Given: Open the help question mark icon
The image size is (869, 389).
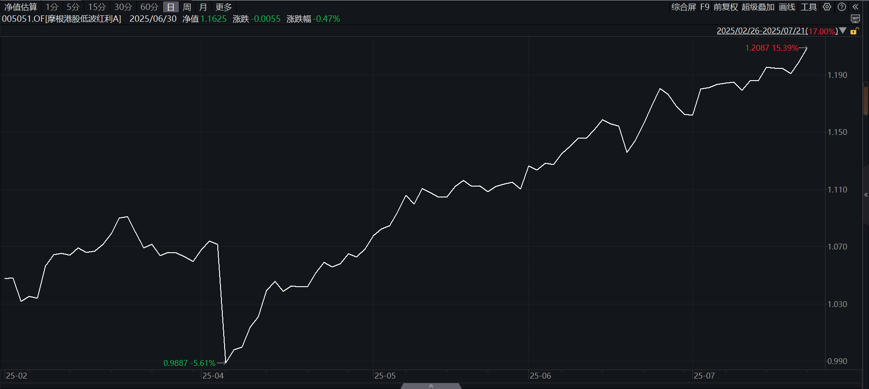Looking at the screenshot, I should click(x=841, y=7).
